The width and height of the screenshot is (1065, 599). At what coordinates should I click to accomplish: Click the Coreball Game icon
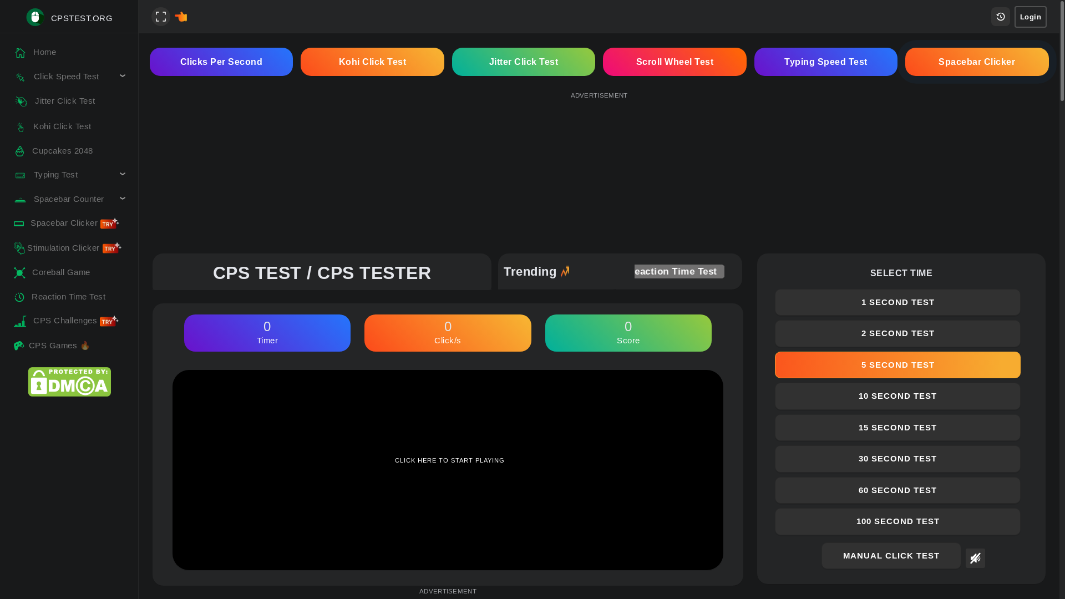[19, 273]
